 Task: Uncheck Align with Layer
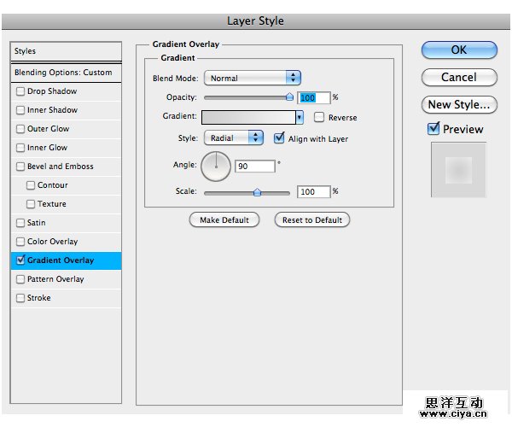(279, 137)
